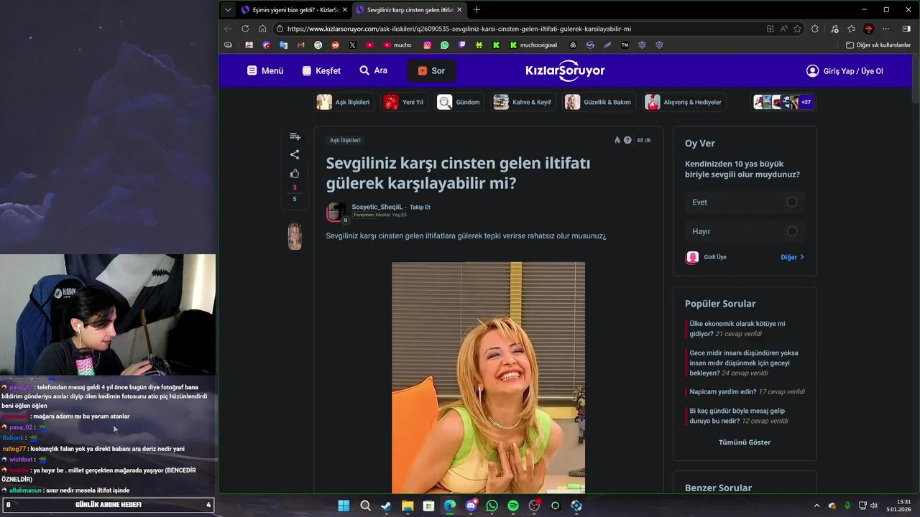
Task: Close the 'Sevgiliniz karşı cinsten' tab
Action: 459,9
